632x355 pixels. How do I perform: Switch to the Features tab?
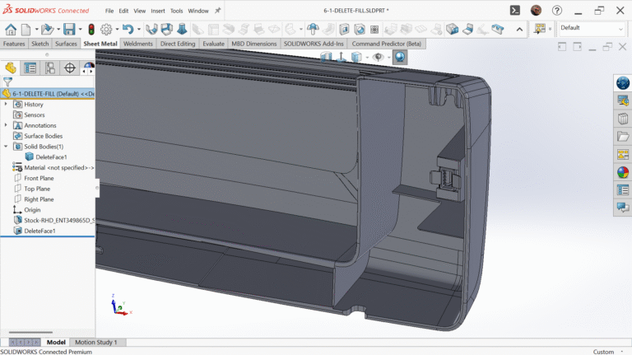(x=14, y=44)
